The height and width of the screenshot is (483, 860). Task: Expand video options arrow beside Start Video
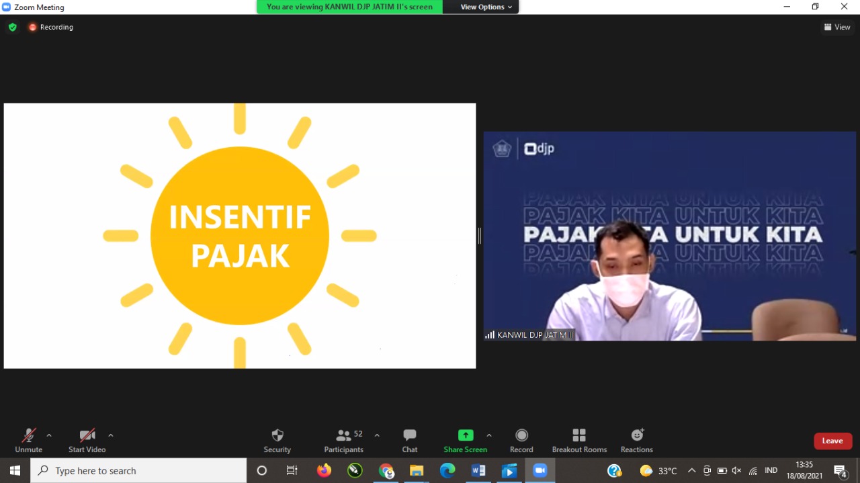pyautogui.click(x=111, y=435)
